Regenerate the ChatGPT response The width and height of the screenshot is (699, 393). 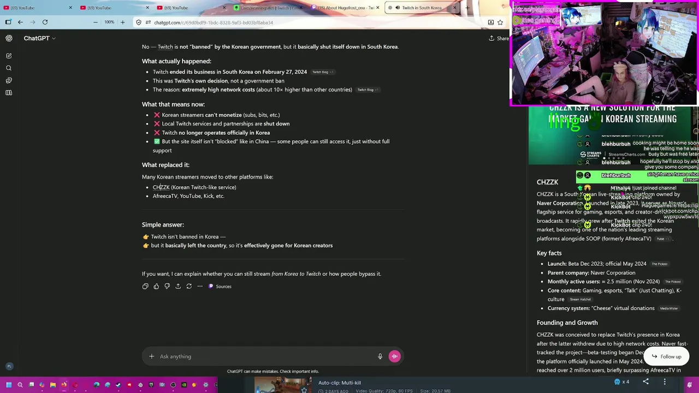tap(189, 287)
